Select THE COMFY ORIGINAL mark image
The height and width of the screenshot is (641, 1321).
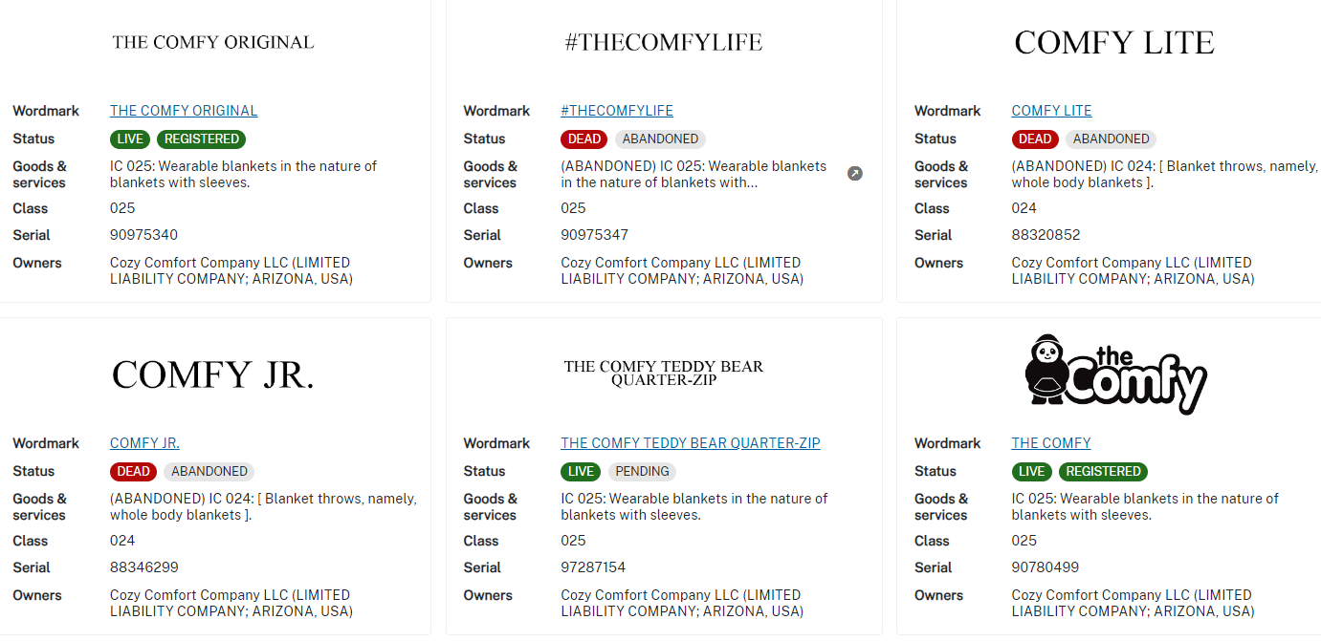(213, 42)
